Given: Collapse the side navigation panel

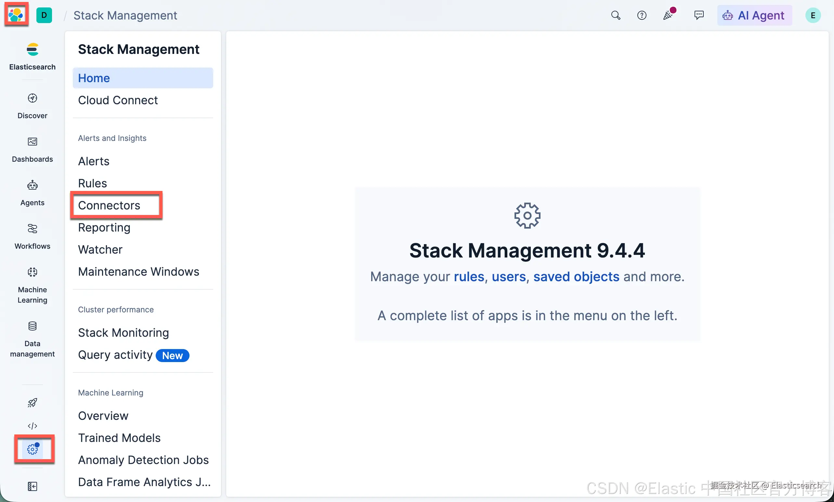Looking at the screenshot, I should coord(33,486).
